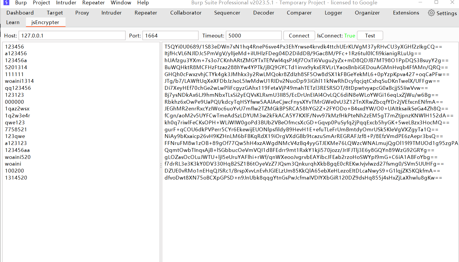
Task: Click the Burp Suite lightning logo icon
Action: tap(6, 3)
